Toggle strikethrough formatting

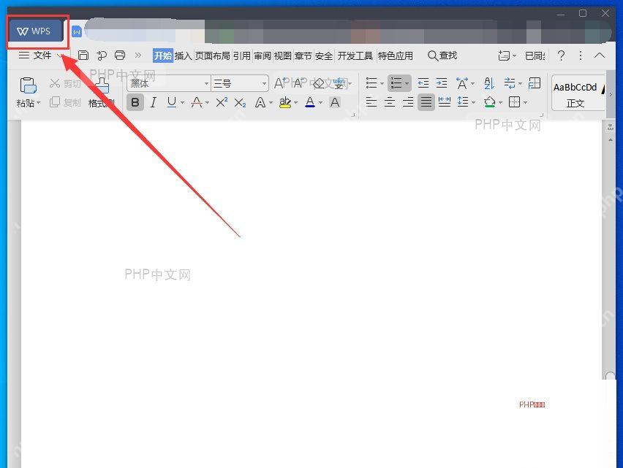(x=197, y=102)
